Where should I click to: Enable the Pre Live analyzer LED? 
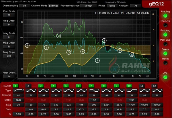coord(165,25)
